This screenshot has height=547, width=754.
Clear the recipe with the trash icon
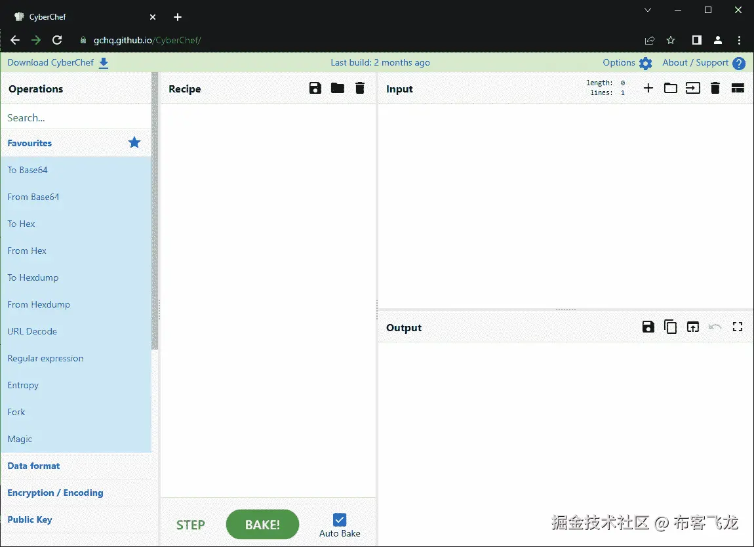359,88
